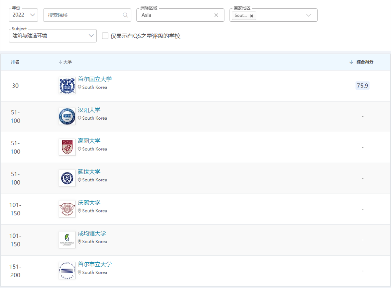Open 汉阳大学 link
This screenshot has height=288, width=391.
point(89,110)
